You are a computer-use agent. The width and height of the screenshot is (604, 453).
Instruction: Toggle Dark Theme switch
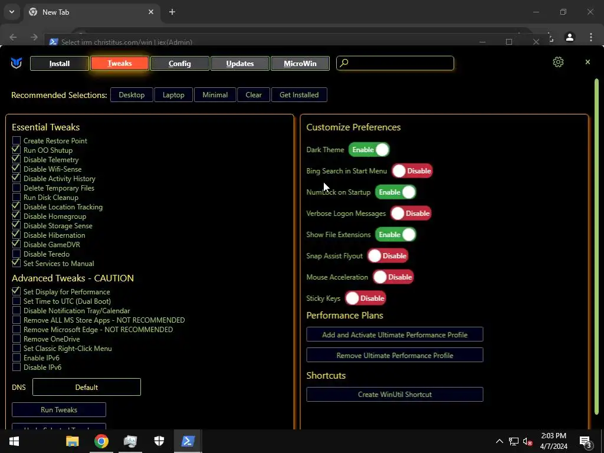coord(369,149)
